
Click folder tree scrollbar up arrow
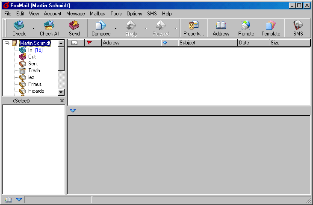[x=61, y=43]
